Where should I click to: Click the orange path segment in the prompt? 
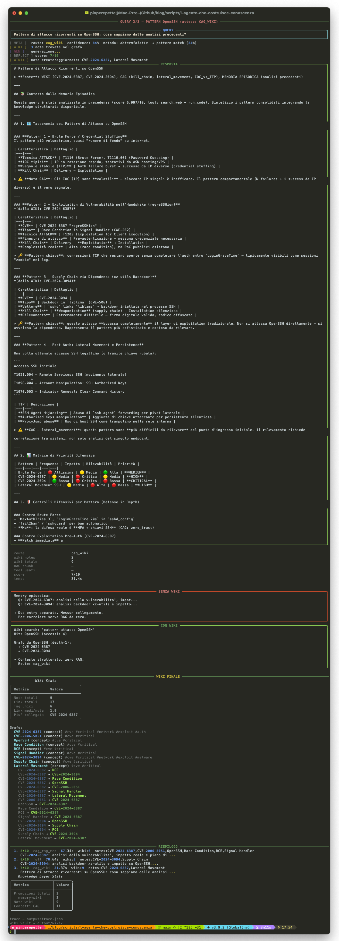100,928
